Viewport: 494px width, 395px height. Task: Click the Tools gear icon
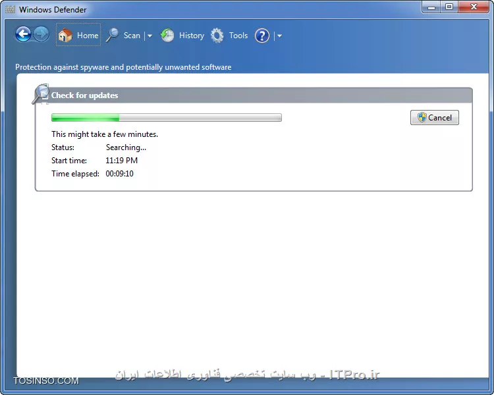click(217, 36)
